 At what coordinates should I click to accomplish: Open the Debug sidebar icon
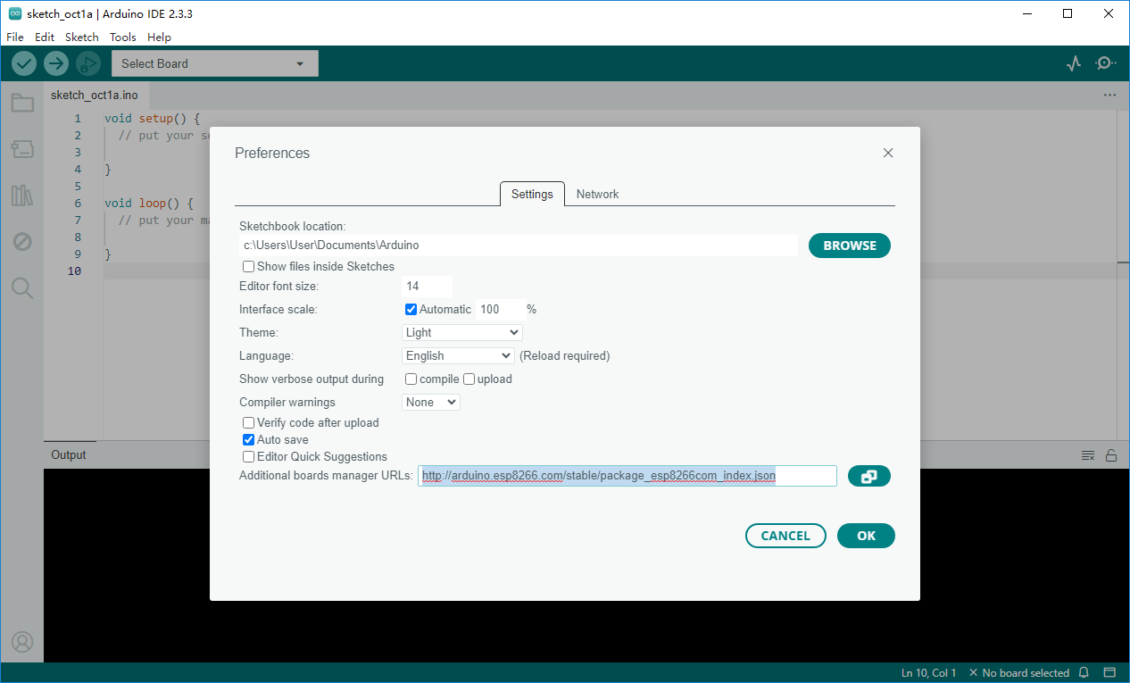(22, 241)
